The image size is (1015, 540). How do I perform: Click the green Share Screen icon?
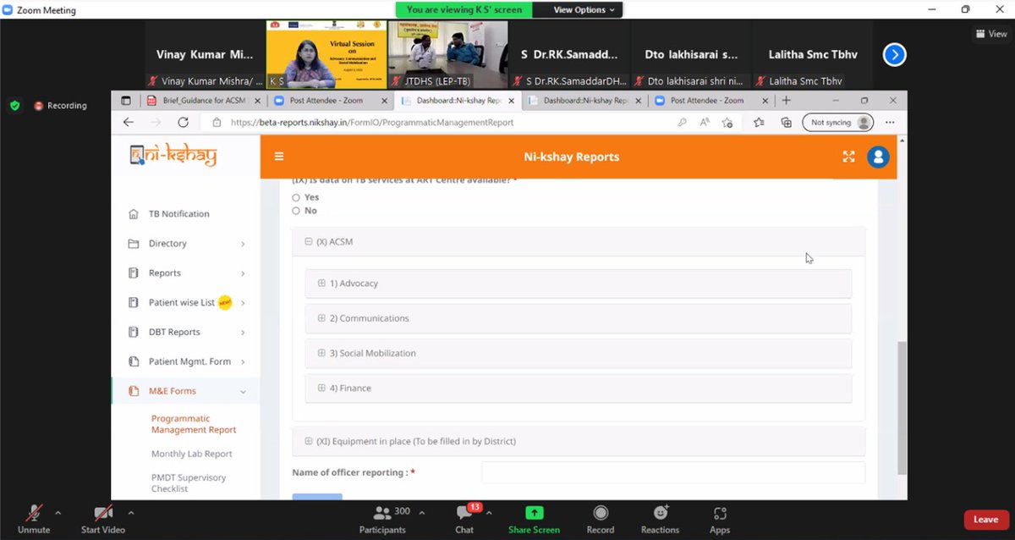click(534, 513)
